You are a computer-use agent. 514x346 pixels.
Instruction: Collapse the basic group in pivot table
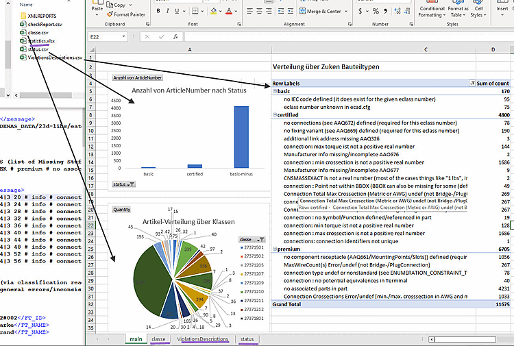point(275,91)
